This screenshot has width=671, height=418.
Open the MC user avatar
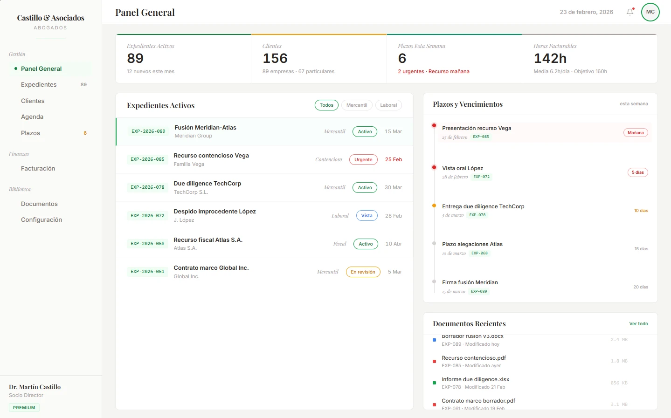point(650,12)
